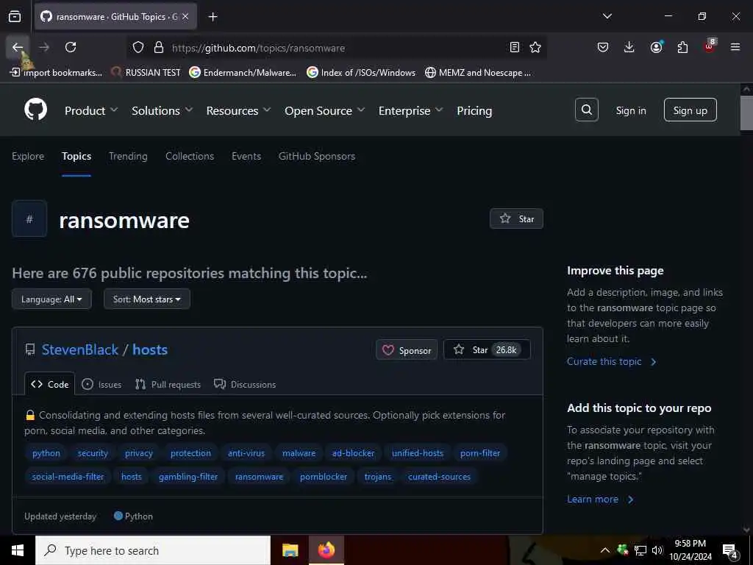Open the Discussions tab
This screenshot has width=753, height=565.
tap(245, 384)
